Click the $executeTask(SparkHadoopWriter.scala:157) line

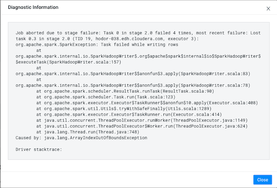[x=68, y=62]
